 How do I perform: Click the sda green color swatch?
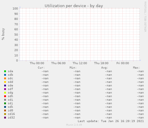(x=5, y=71)
